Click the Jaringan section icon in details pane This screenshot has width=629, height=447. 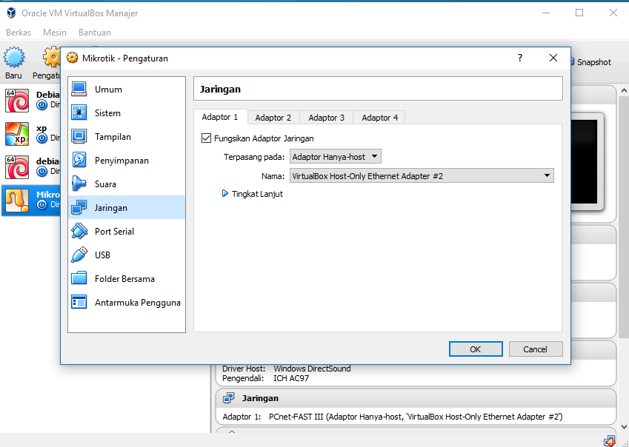coord(229,398)
